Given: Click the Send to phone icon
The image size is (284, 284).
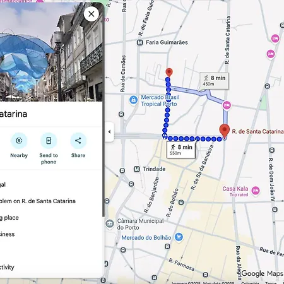Looking at the screenshot, I should click(49, 141).
